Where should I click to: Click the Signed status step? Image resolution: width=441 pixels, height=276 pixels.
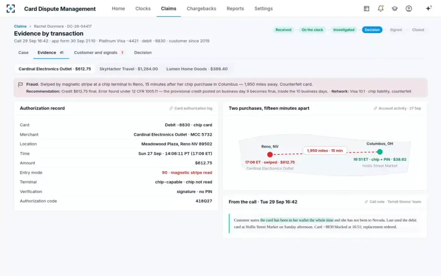tap(396, 30)
